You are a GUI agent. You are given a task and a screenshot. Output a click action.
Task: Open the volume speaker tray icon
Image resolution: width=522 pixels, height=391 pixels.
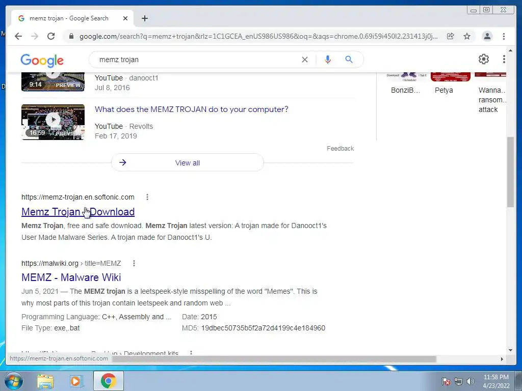coord(471,381)
